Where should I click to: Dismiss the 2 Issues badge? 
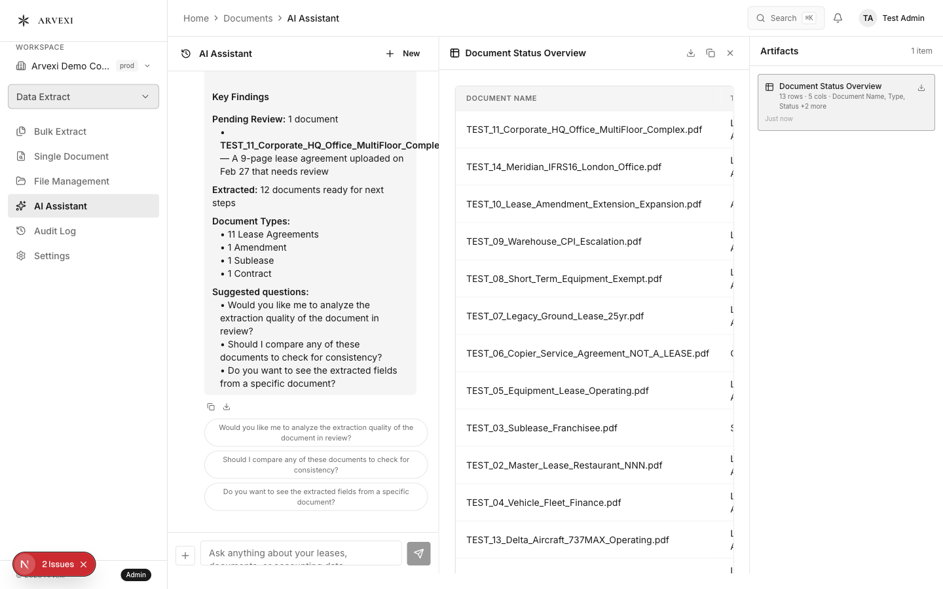pos(83,564)
